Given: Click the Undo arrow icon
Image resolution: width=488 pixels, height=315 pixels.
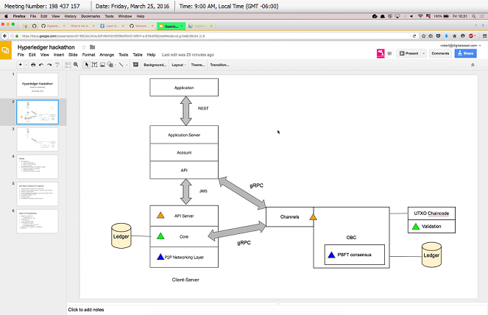Looking at the screenshot, I should (41, 65).
